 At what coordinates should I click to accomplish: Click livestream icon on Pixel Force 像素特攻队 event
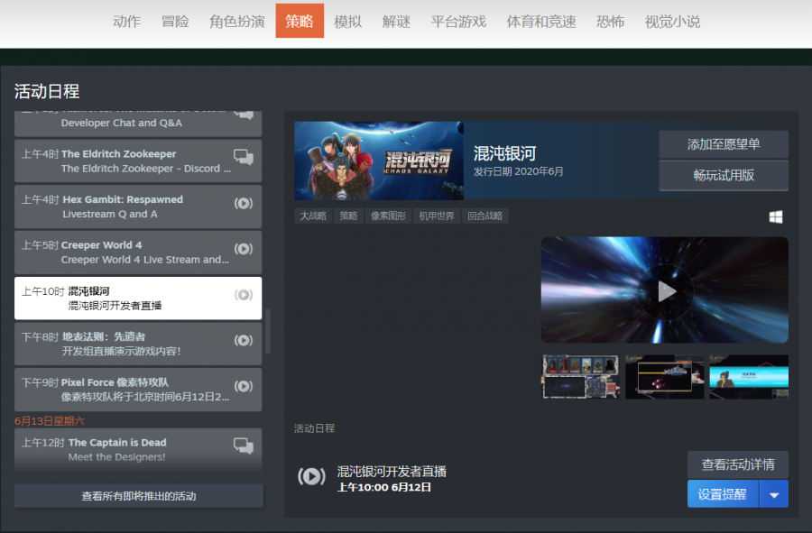click(244, 387)
